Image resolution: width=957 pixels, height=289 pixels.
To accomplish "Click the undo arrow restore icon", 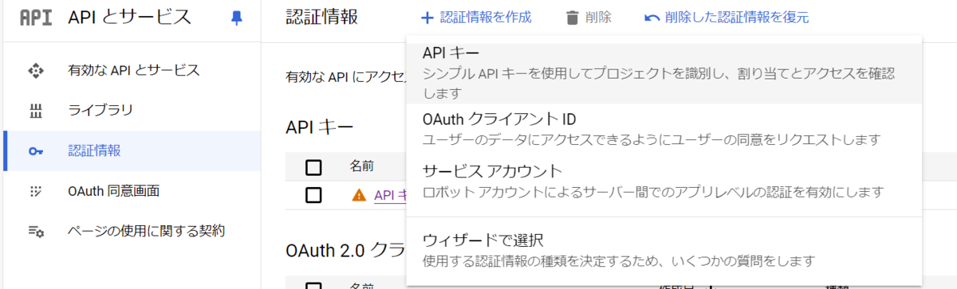I will pyautogui.click(x=652, y=18).
